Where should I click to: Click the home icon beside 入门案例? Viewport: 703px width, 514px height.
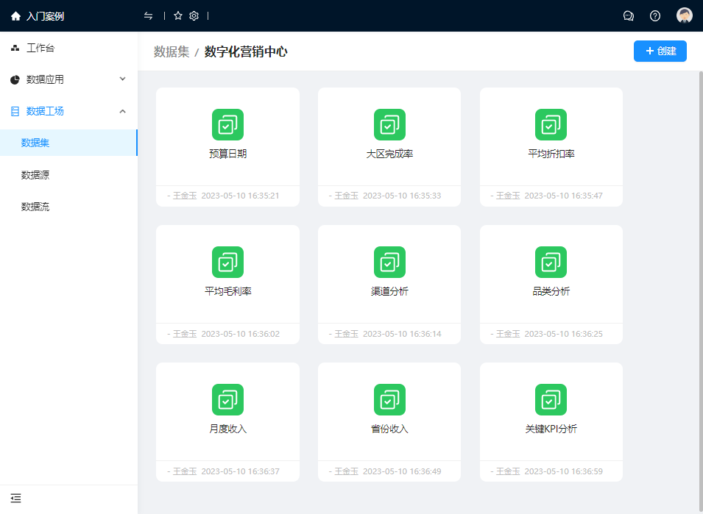point(15,16)
